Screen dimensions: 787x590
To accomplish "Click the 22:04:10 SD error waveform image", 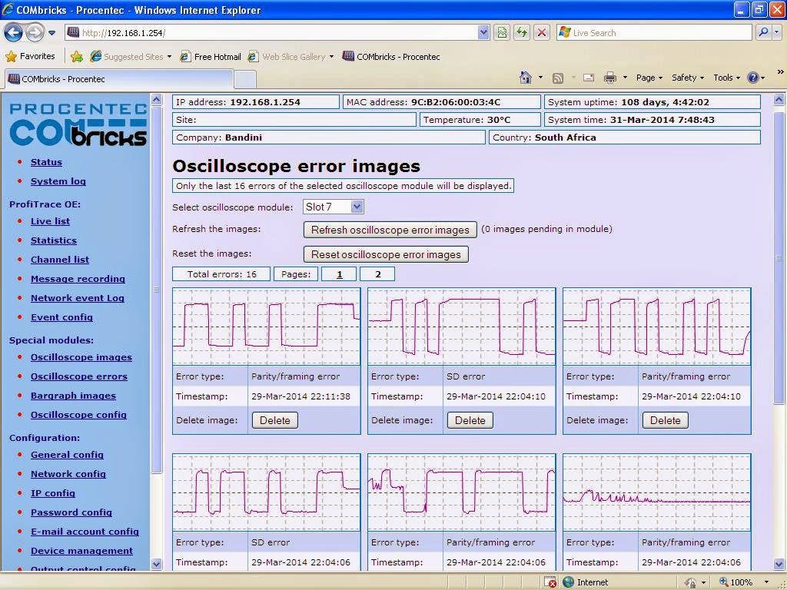I will [462, 326].
